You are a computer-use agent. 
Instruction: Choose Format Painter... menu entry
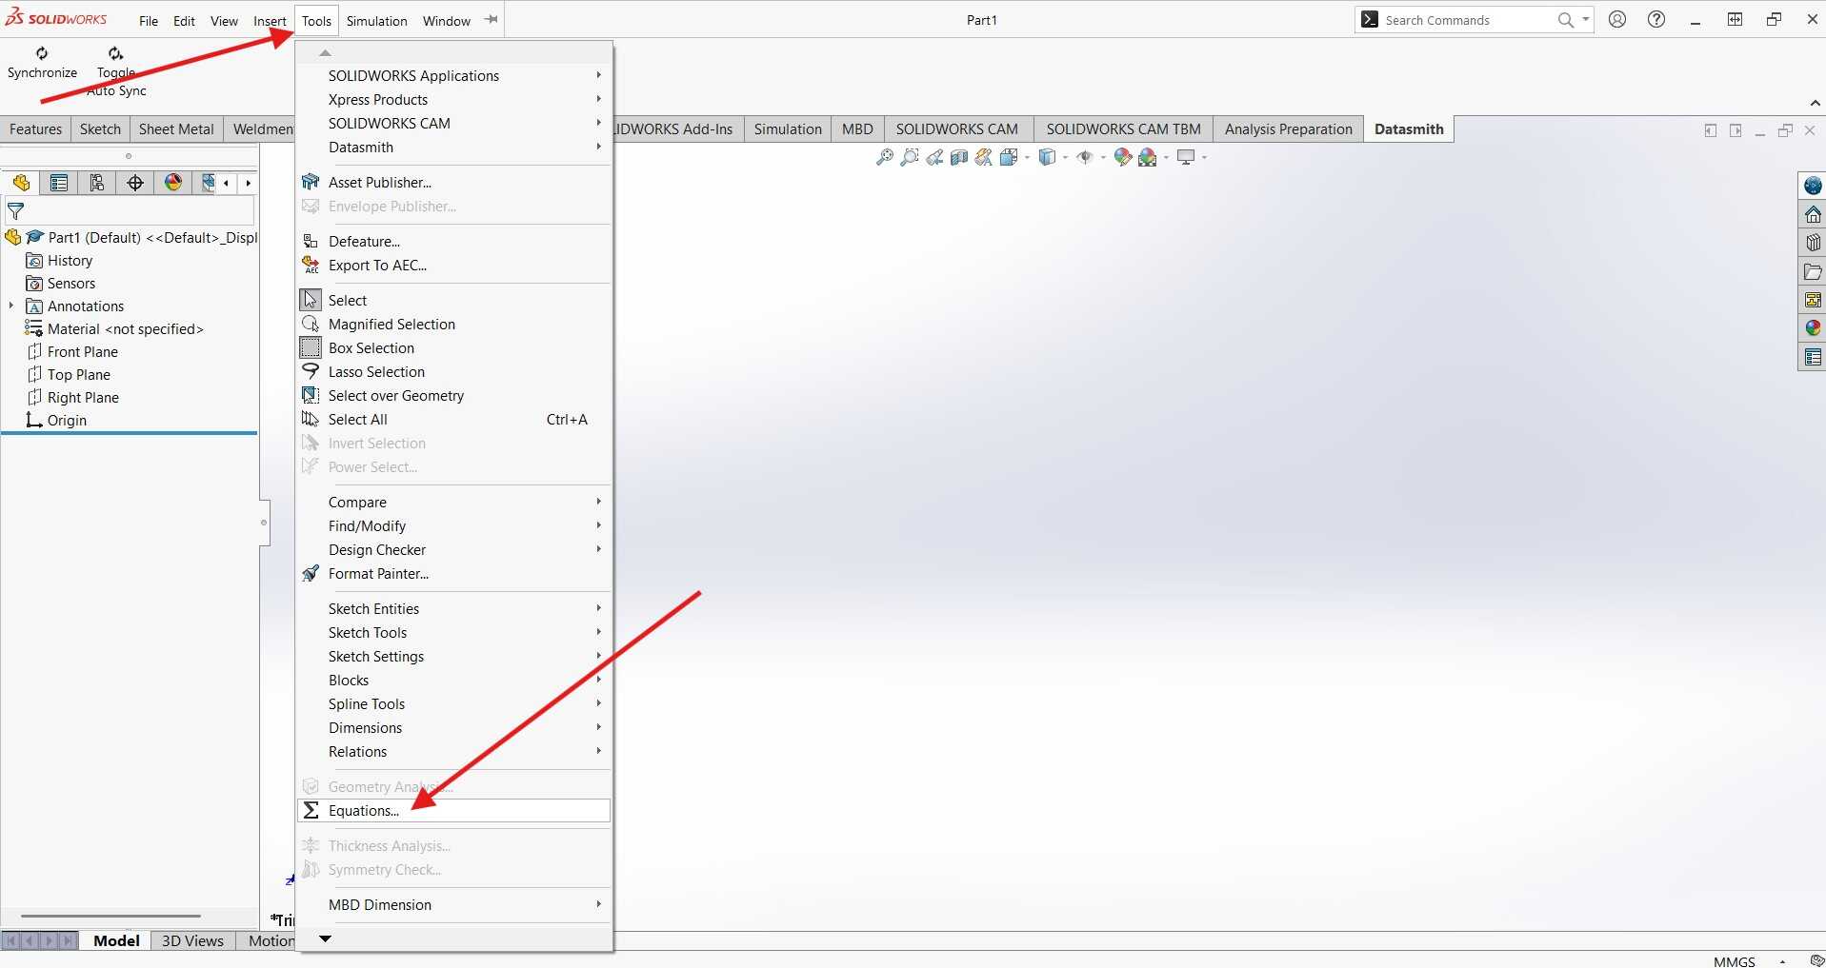pyautogui.click(x=454, y=573)
